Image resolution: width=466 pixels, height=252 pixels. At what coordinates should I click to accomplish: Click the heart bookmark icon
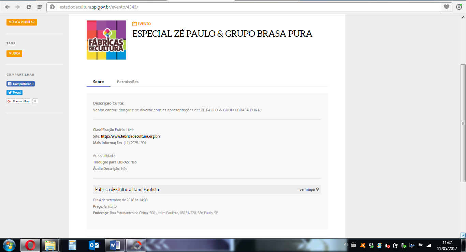click(446, 7)
